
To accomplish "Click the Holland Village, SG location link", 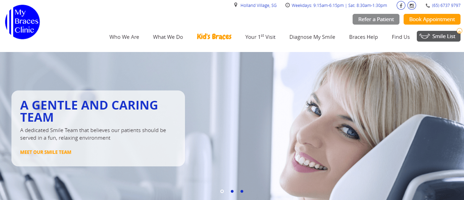I will pos(259,6).
